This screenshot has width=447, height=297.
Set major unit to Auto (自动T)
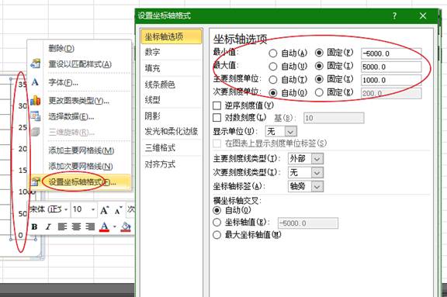[x=273, y=80]
